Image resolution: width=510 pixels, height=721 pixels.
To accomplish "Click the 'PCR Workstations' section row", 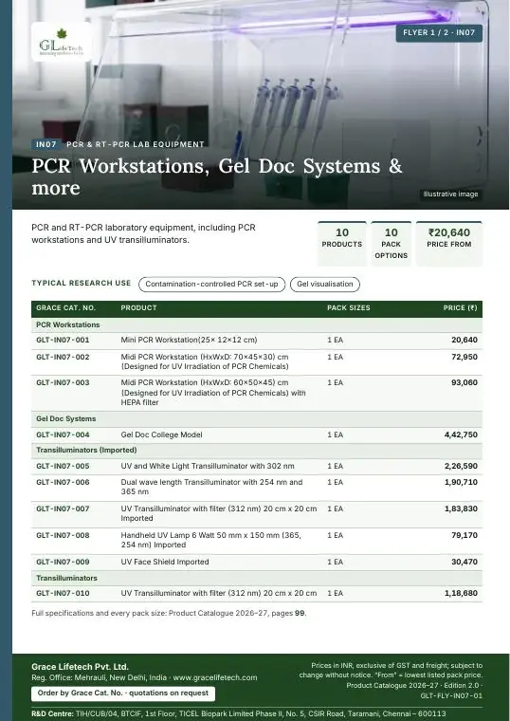I will click(257, 325).
